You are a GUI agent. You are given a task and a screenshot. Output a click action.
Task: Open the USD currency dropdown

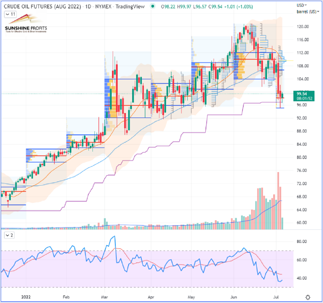click(x=302, y=5)
